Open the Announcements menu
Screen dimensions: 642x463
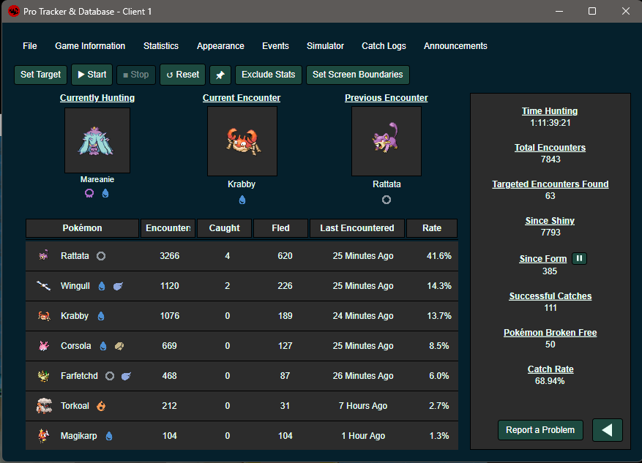455,46
